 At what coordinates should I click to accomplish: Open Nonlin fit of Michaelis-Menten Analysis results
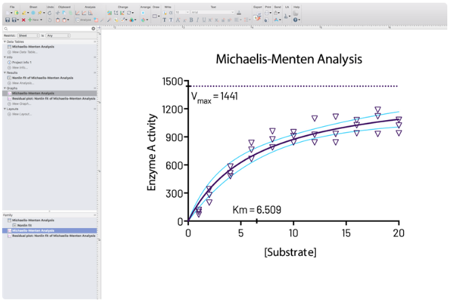[43, 78]
